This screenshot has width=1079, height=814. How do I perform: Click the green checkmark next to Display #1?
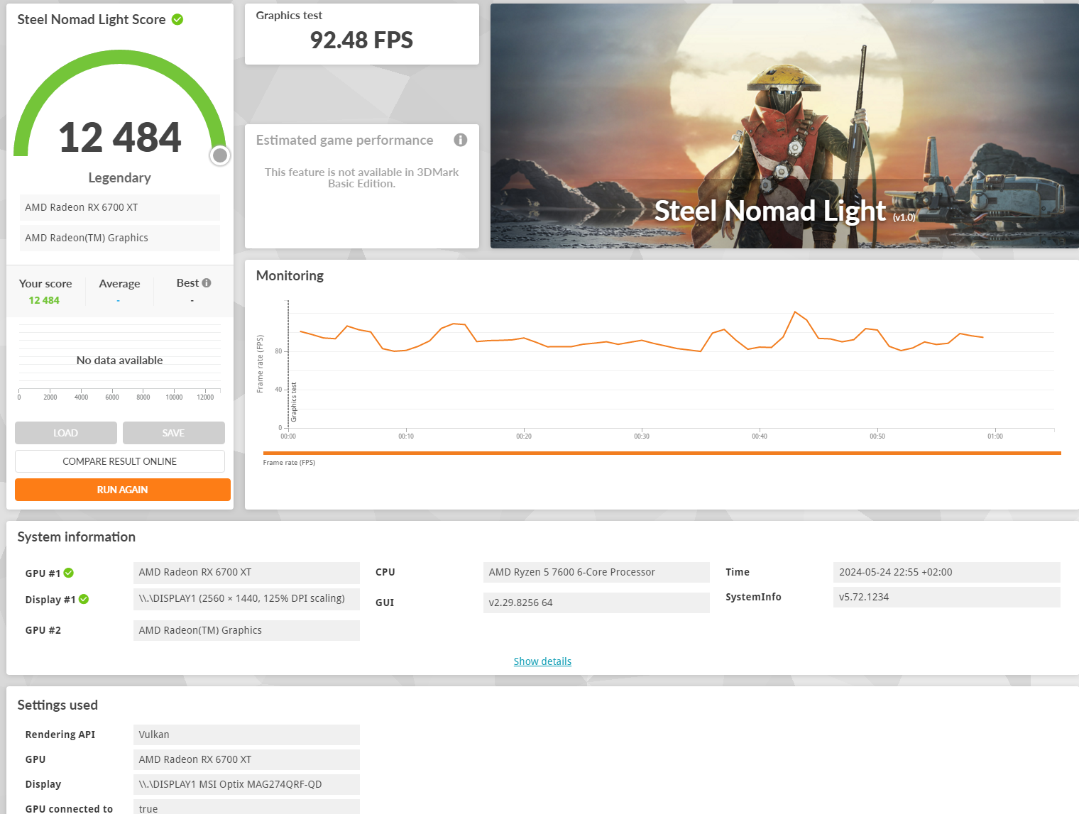pos(84,599)
